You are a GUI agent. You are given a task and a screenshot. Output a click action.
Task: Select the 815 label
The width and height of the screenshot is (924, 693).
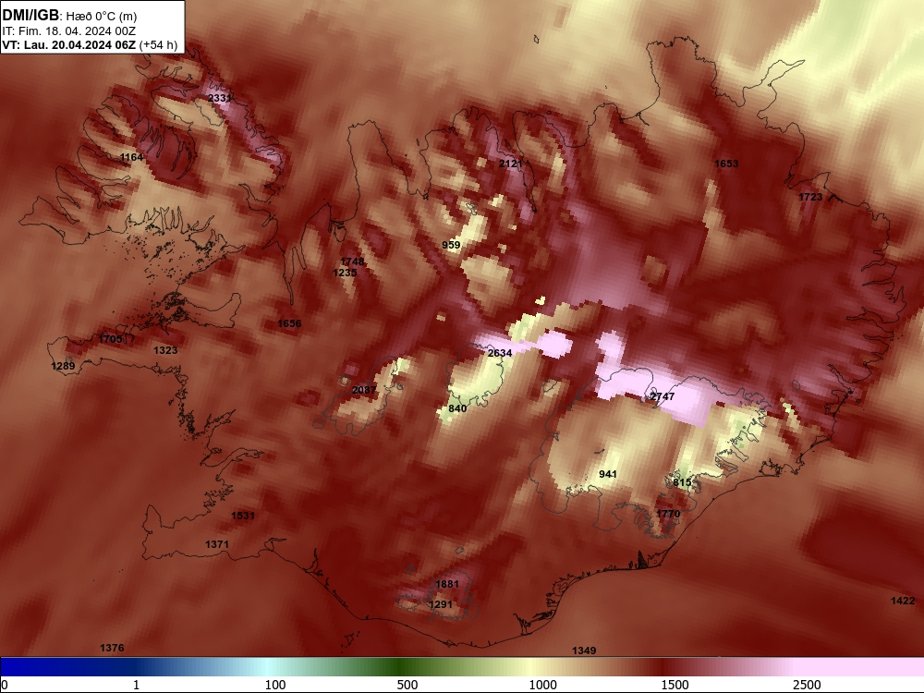click(682, 482)
